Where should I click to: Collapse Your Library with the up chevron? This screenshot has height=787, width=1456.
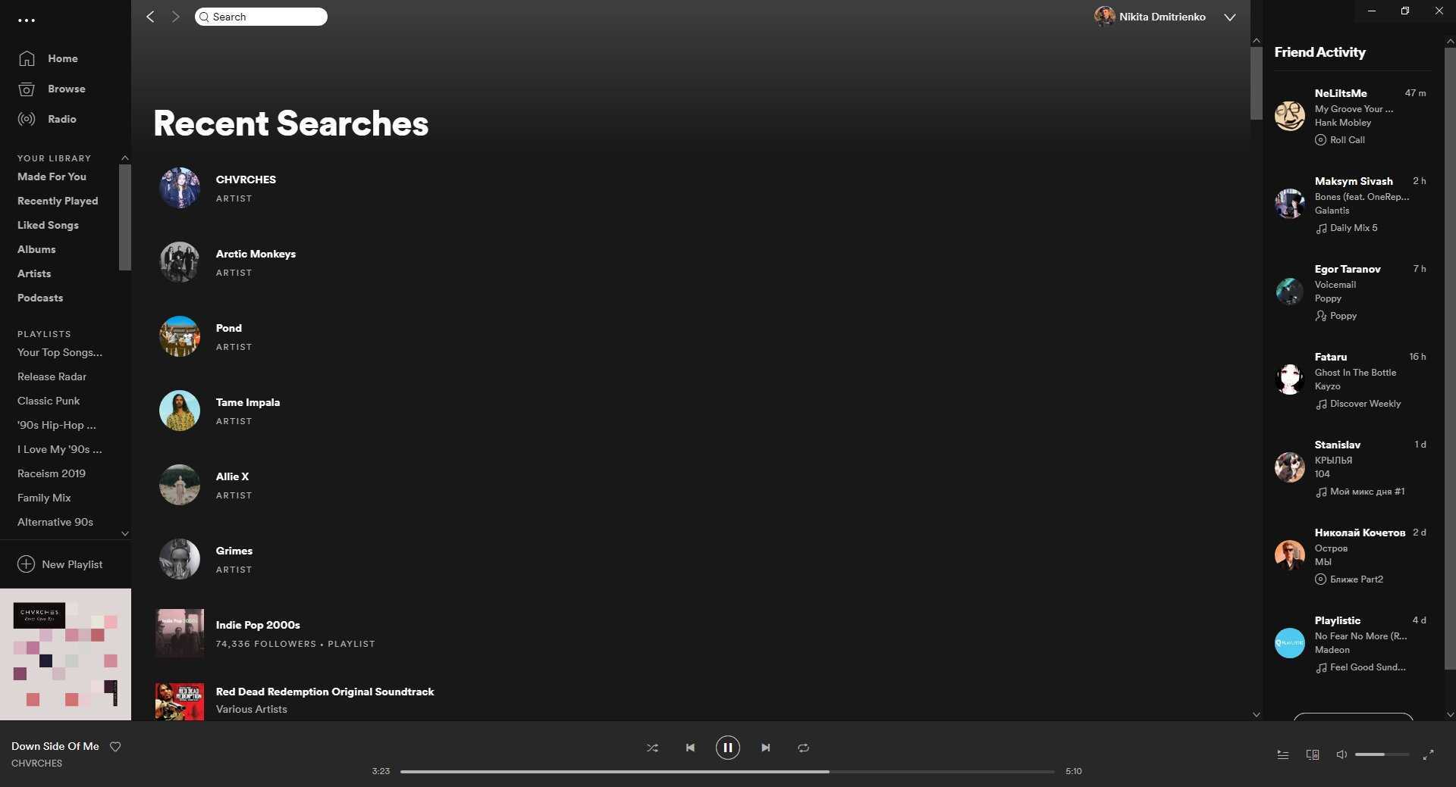pyautogui.click(x=125, y=158)
